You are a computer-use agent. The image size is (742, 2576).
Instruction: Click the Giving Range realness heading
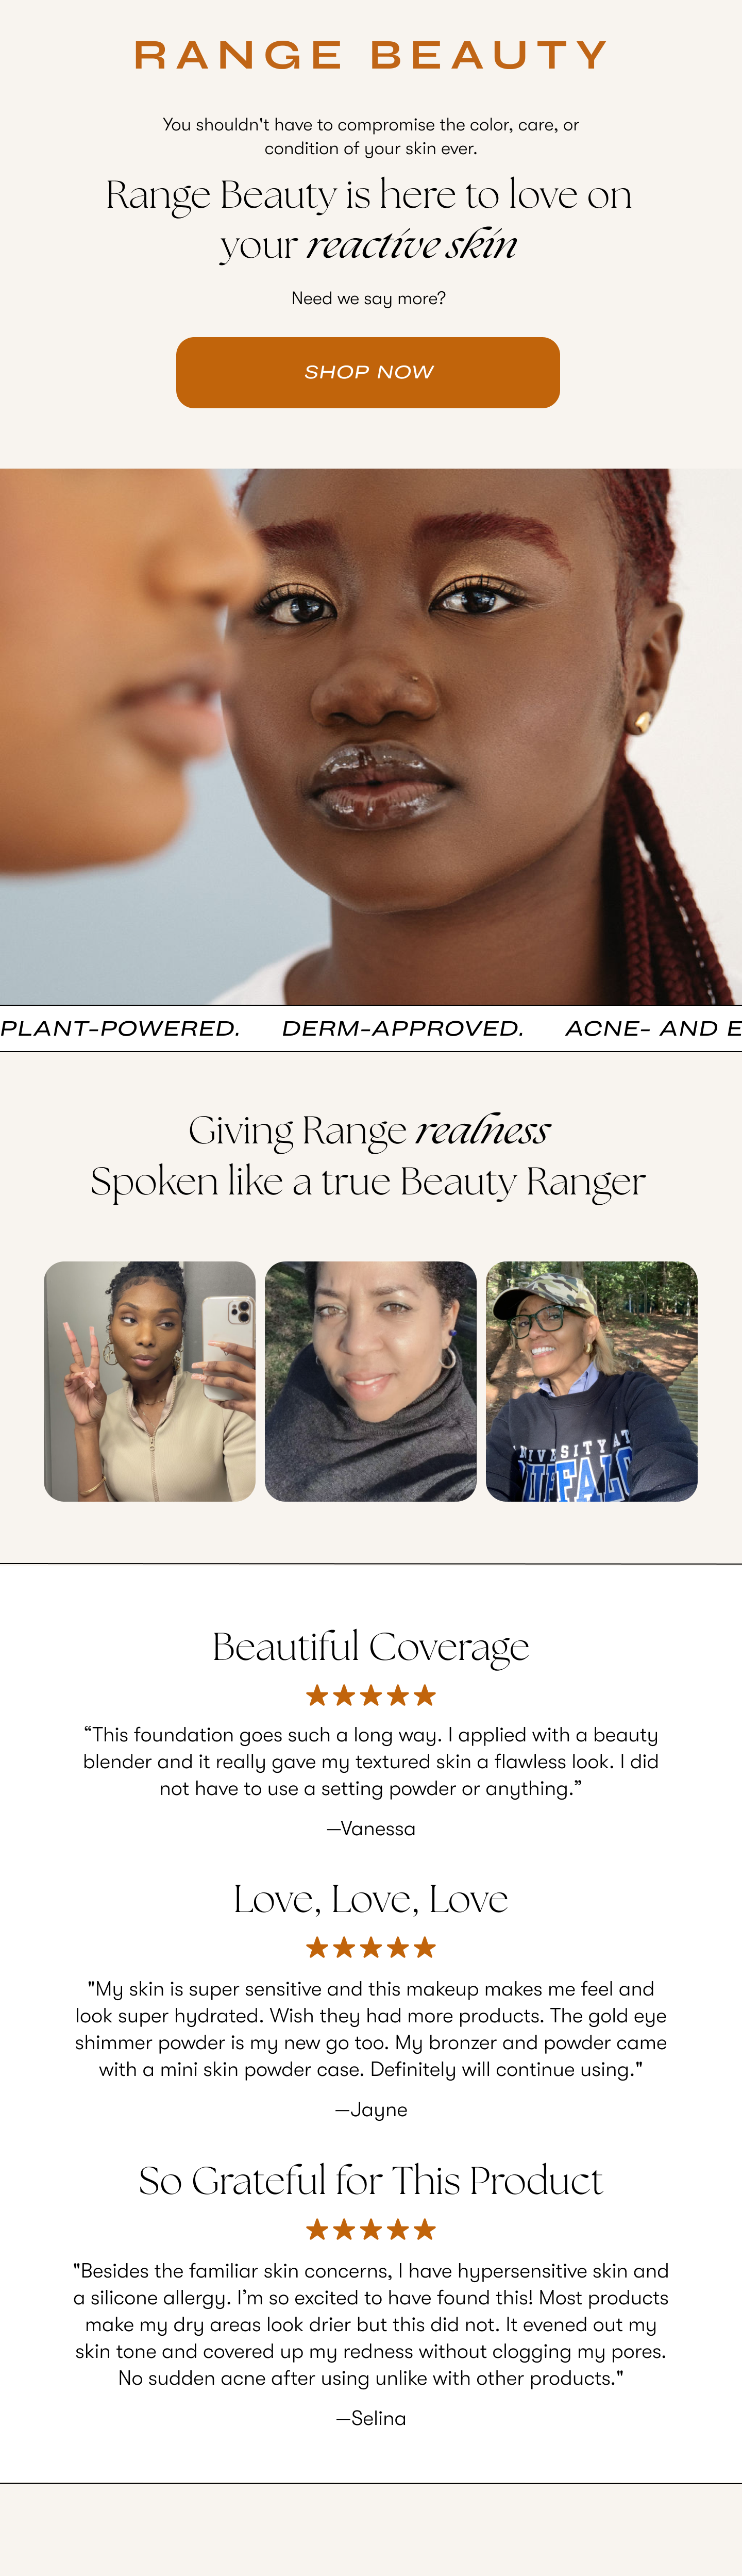369,1131
